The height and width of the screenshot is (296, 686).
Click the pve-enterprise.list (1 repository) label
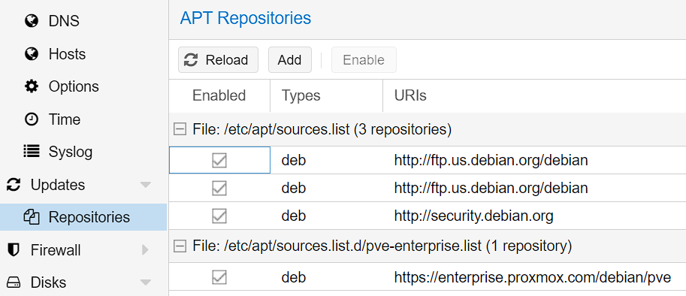(x=382, y=246)
